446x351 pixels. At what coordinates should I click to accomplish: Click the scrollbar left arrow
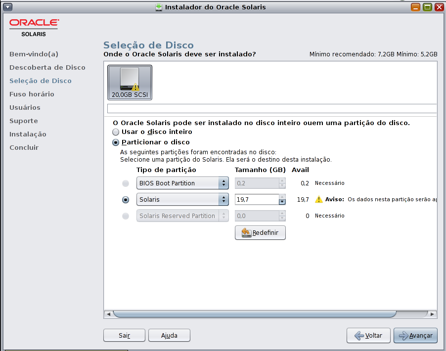pyautogui.click(x=108, y=314)
